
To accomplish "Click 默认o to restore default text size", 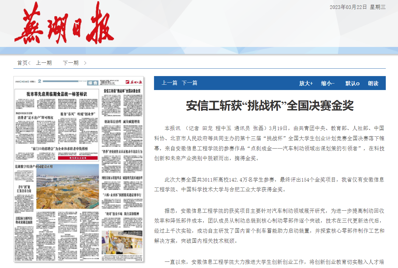I will 353,83.
